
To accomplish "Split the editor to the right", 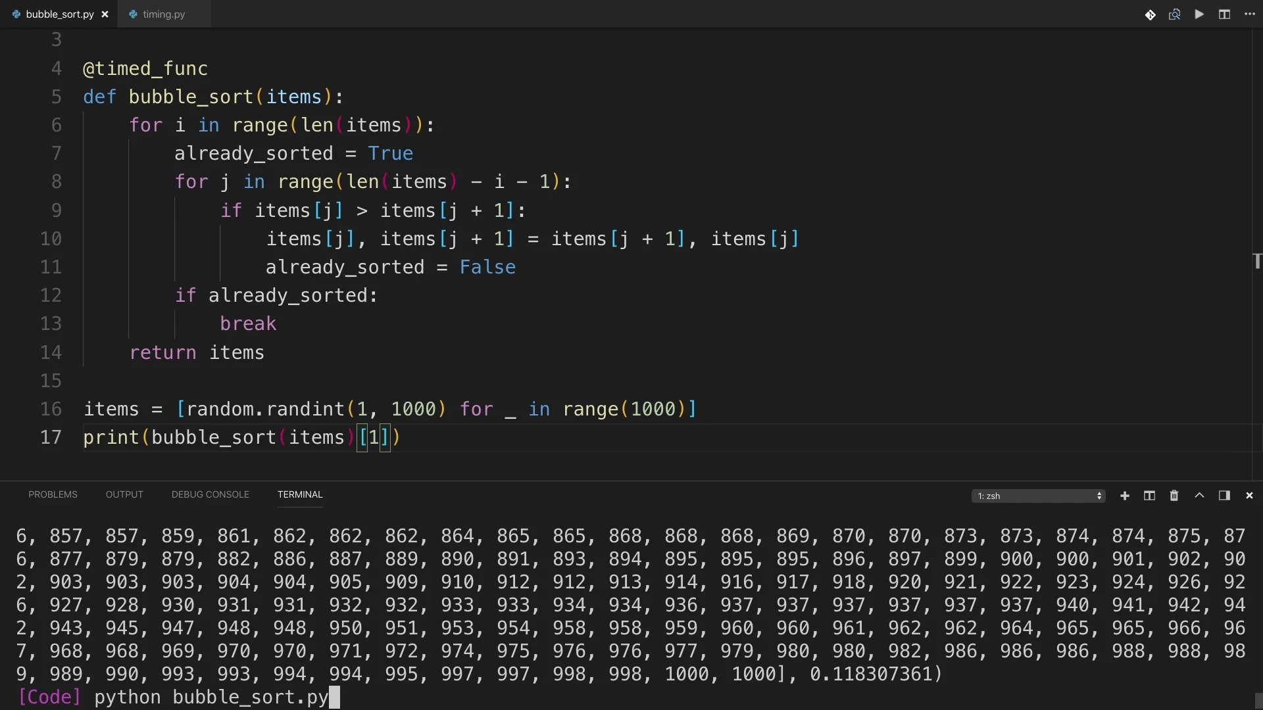I will tap(1224, 14).
